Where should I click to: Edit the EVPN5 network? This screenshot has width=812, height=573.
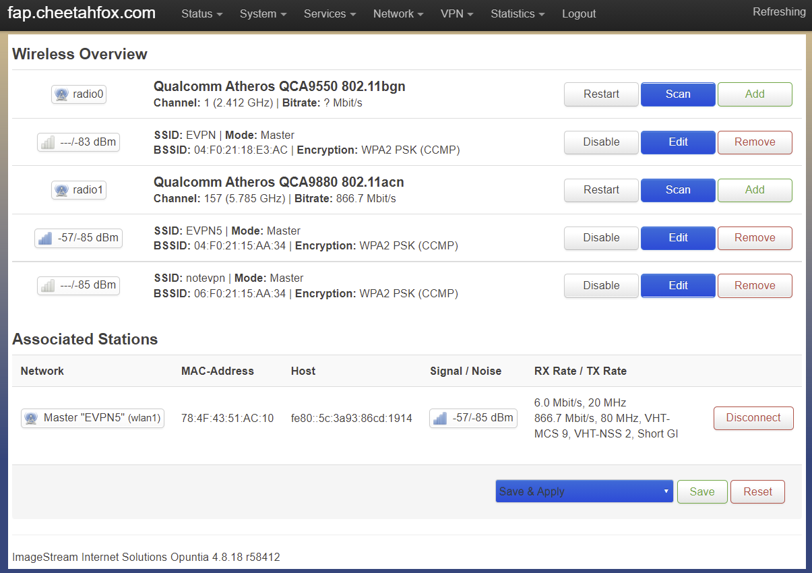678,238
